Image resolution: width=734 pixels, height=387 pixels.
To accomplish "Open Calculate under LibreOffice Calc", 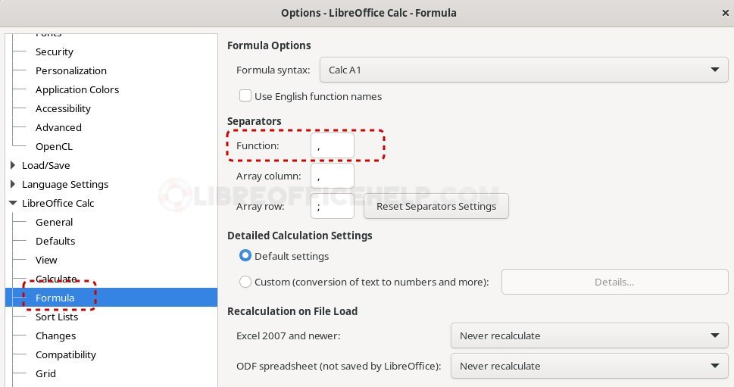I will click(x=56, y=279).
